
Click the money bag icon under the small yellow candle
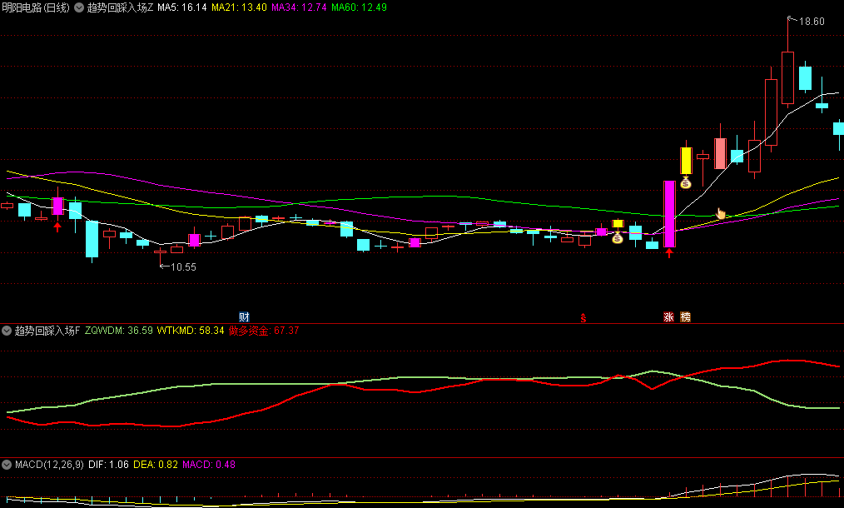tap(618, 237)
